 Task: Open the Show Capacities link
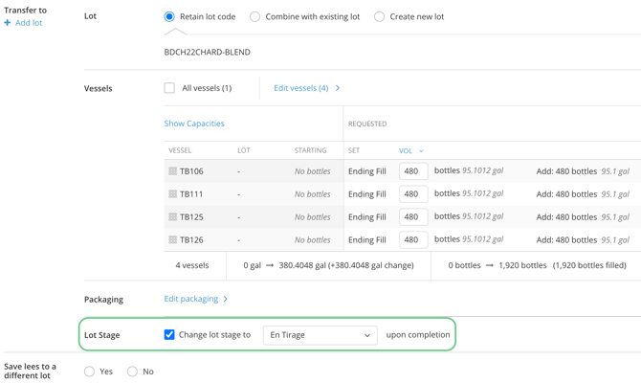coord(194,124)
